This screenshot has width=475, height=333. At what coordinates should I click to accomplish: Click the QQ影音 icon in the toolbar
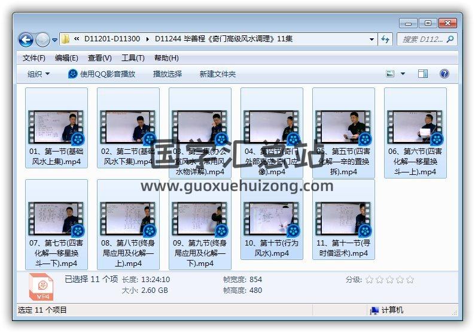(73, 74)
